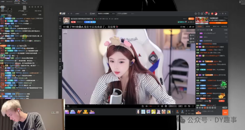The width and height of the screenshot is (245, 130).
Task: Adjust the player volume slider
Action: tap(152, 106)
